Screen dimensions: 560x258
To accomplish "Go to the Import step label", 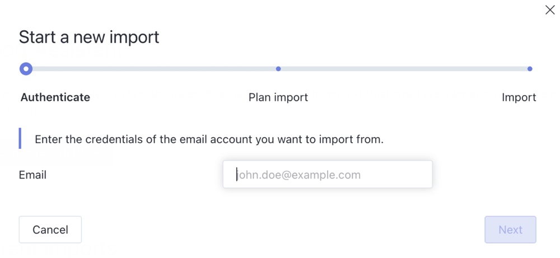I will tap(519, 97).
